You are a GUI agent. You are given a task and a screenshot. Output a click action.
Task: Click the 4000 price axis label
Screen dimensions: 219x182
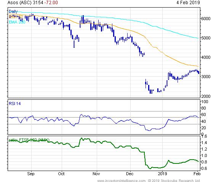point(206,57)
